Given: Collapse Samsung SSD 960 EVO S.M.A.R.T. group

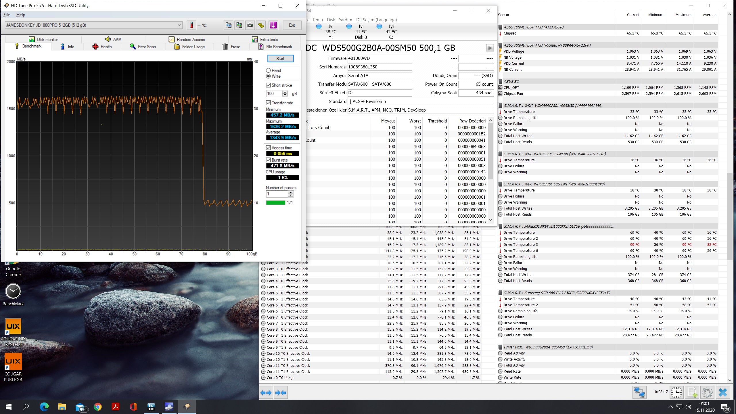Looking at the screenshot, I should 500,293.
